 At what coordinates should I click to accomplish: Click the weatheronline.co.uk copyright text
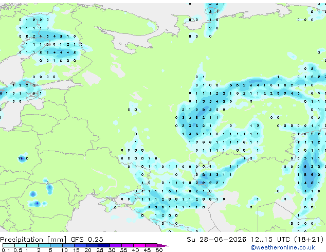282,247
